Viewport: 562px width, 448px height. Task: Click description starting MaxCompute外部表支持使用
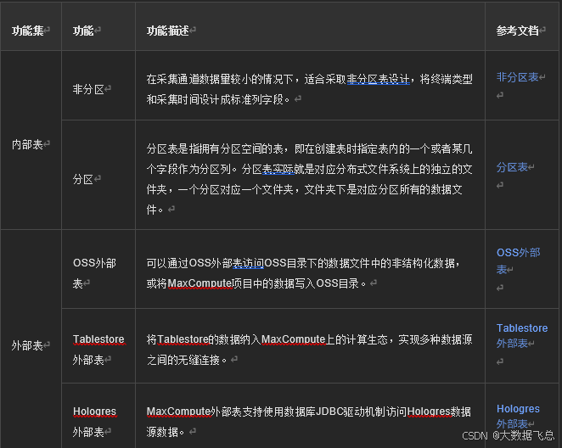(309, 422)
